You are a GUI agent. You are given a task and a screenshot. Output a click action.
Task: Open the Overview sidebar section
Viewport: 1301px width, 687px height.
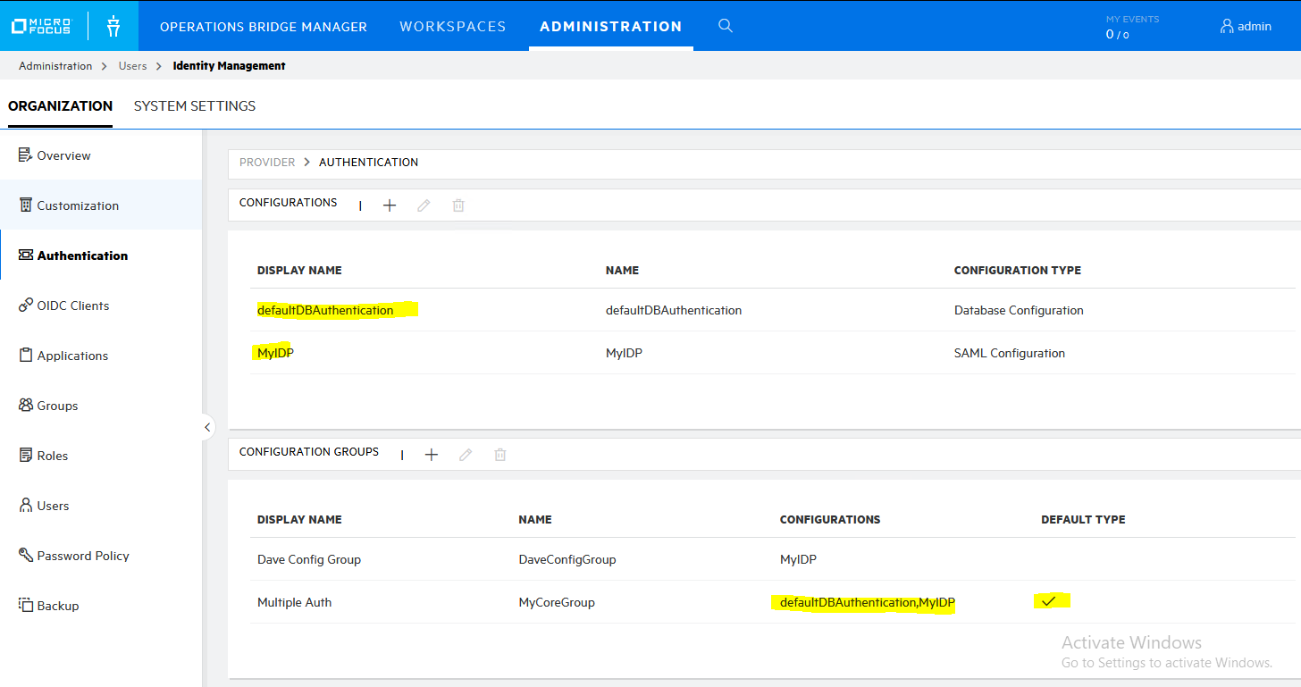point(63,155)
